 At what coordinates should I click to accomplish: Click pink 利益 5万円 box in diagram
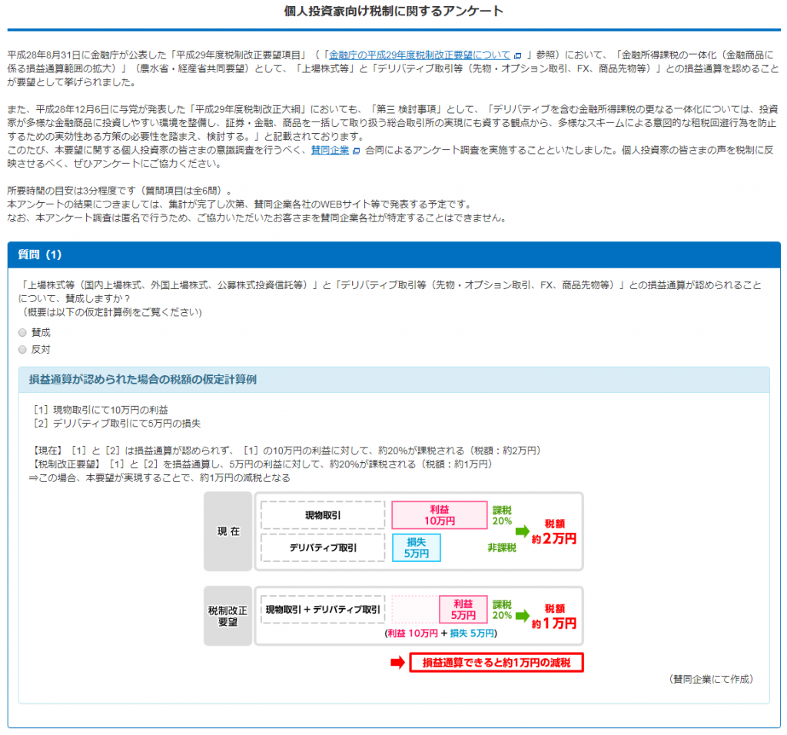(463, 610)
